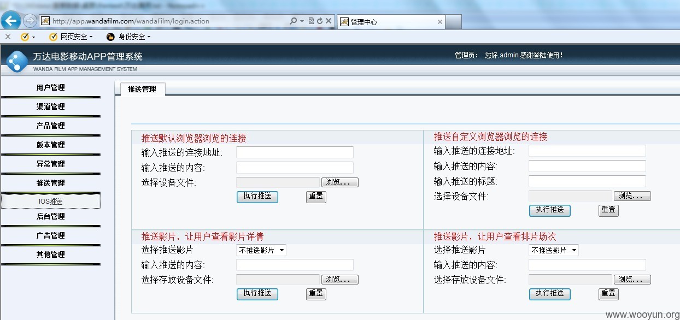Click push title field in custom browser section
This screenshot has height=320, width=680.
pyautogui.click(x=587, y=181)
